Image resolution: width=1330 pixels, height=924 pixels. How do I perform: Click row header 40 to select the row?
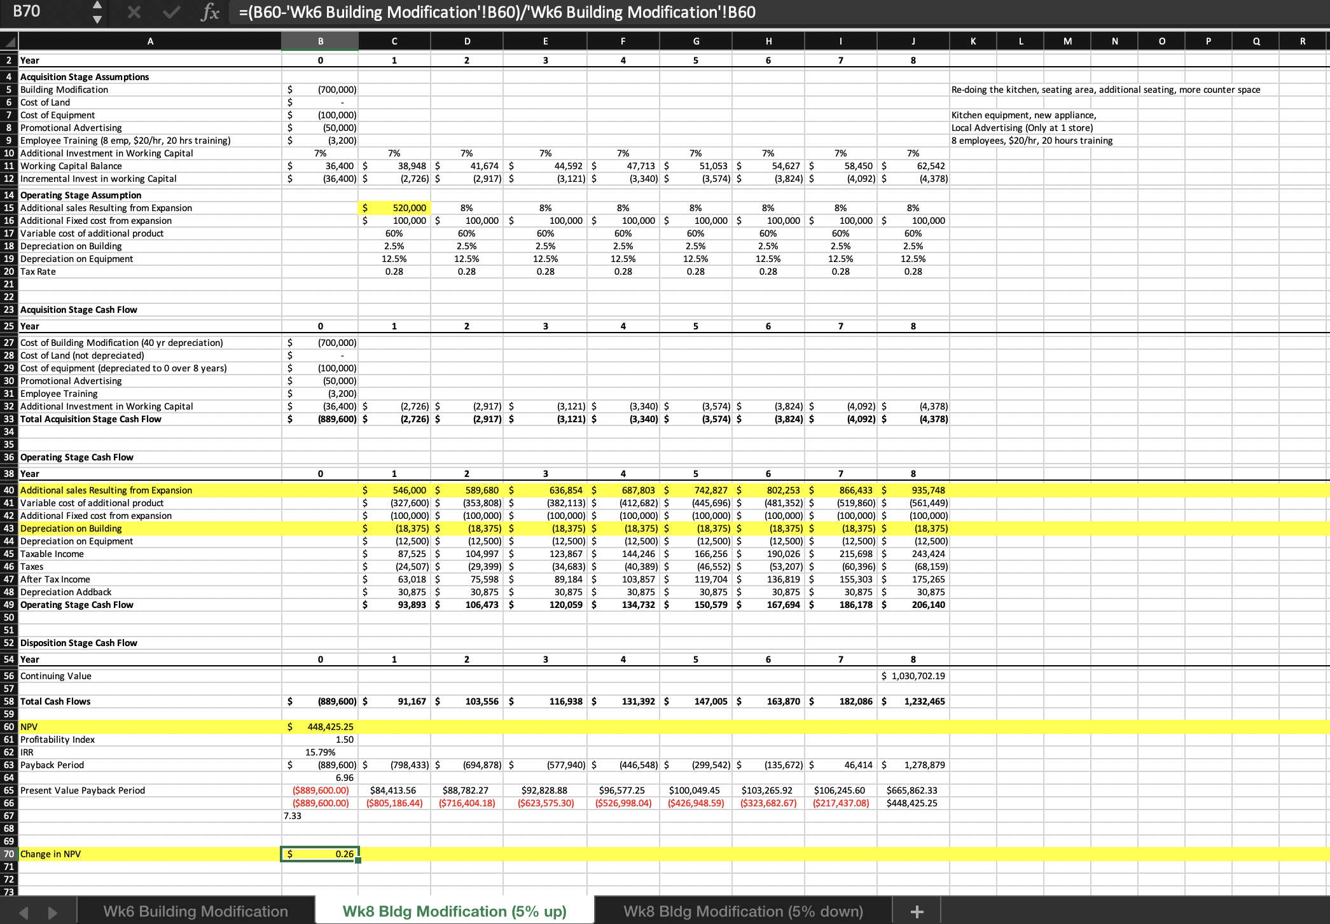click(9, 490)
